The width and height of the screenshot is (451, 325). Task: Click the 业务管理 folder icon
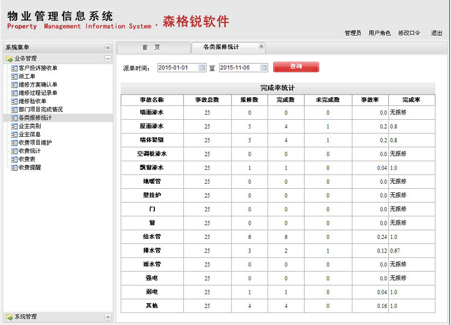click(9, 59)
